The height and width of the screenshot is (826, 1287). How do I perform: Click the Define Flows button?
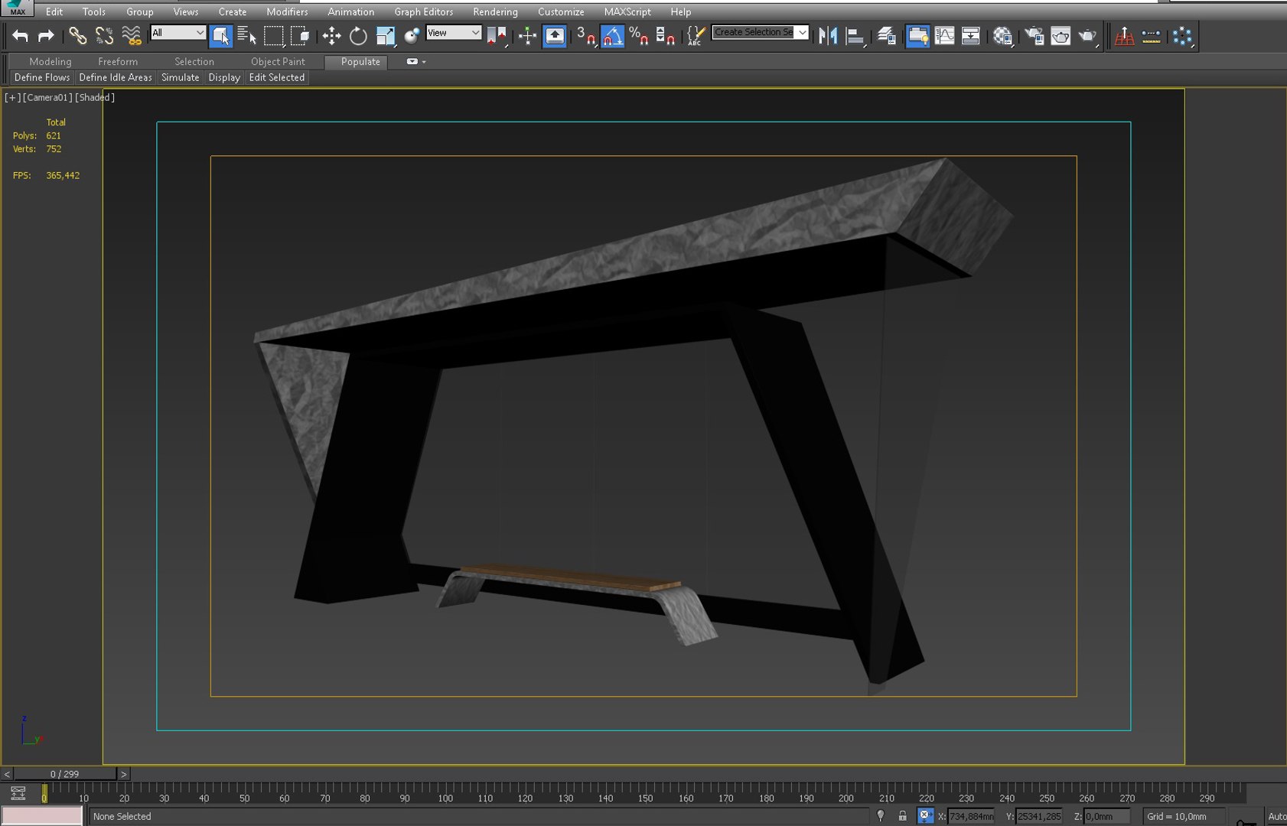42,77
